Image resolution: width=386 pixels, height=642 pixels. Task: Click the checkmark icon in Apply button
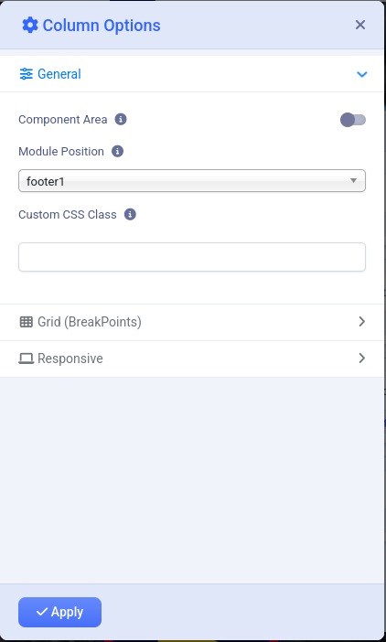pyautogui.click(x=42, y=612)
